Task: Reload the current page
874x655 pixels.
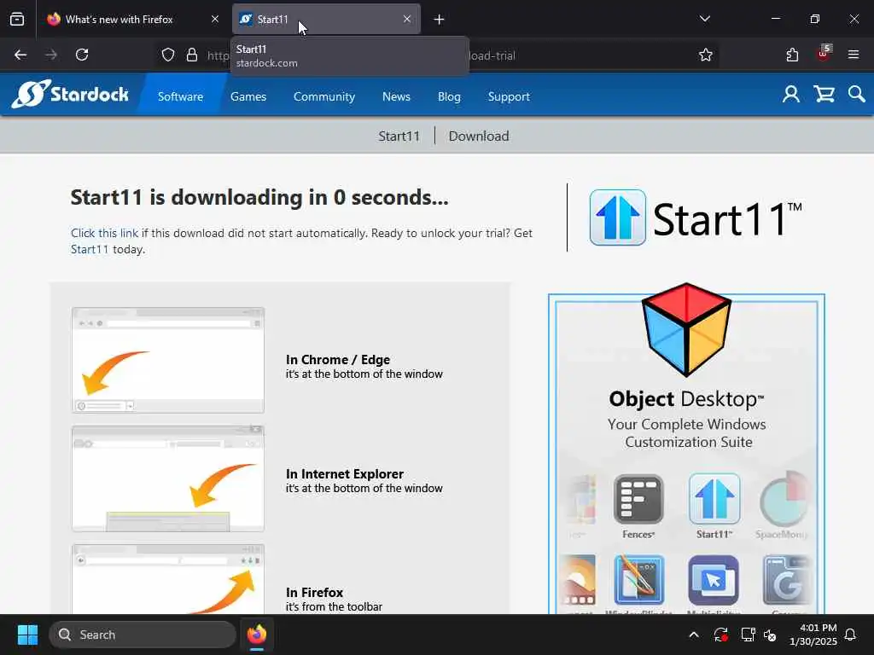Action: (x=82, y=55)
